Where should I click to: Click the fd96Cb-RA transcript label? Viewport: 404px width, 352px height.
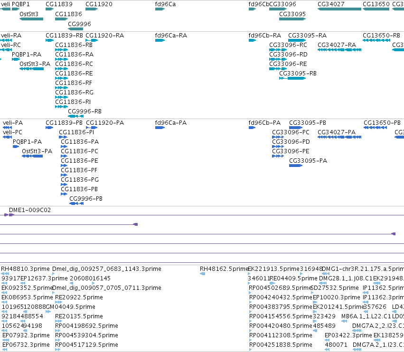[x=264, y=36]
